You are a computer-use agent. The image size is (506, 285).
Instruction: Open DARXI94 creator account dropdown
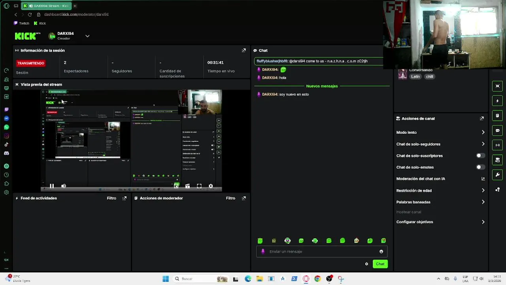(87, 36)
